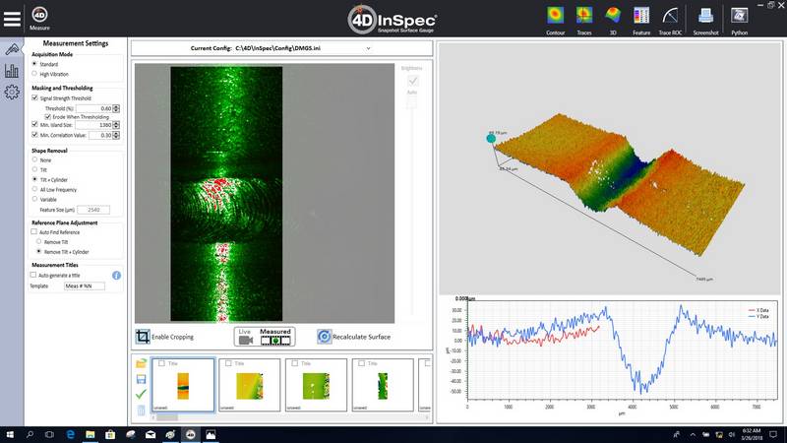Screen dimensions: 787x443
Task: Switch to Live camera view
Action: (x=245, y=337)
